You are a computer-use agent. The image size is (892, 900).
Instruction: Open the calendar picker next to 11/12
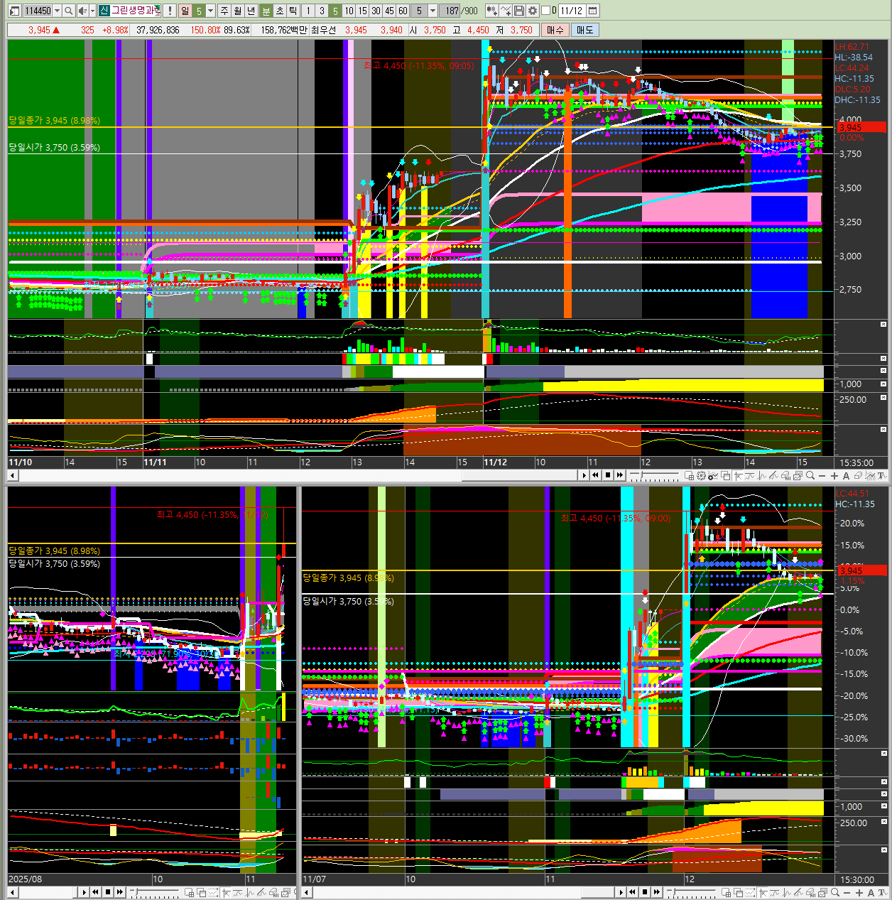pyautogui.click(x=592, y=11)
